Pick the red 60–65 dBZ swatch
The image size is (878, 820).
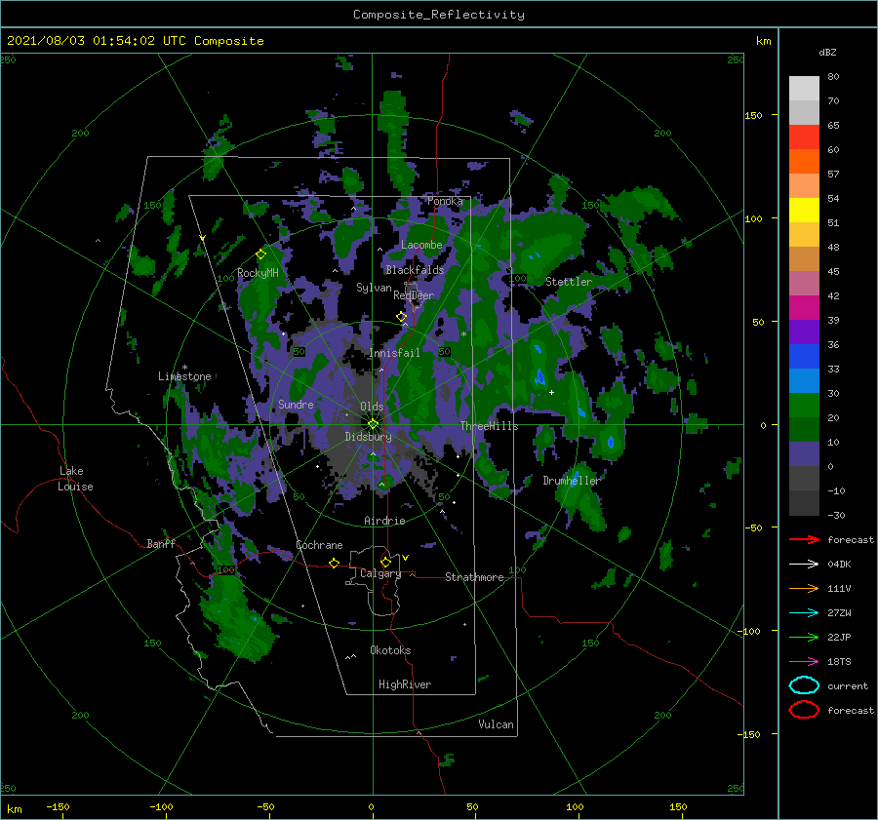pos(804,137)
